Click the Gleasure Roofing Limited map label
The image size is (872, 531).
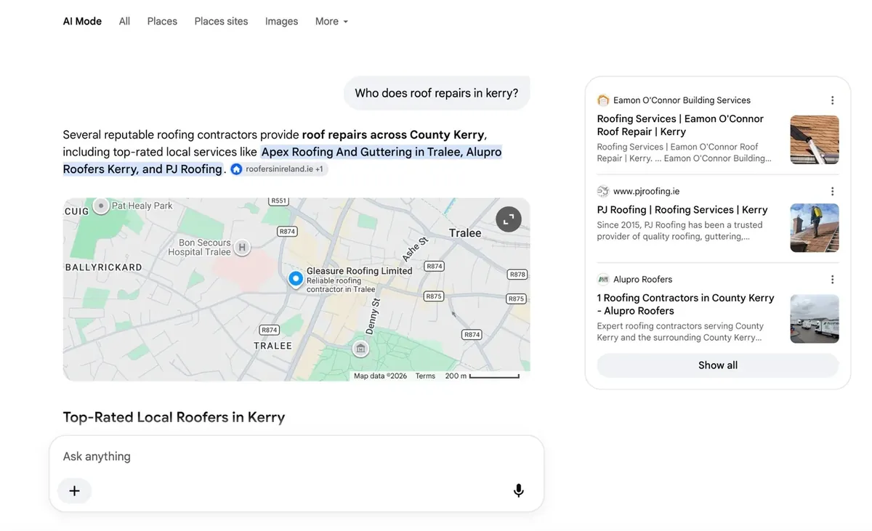359,271
